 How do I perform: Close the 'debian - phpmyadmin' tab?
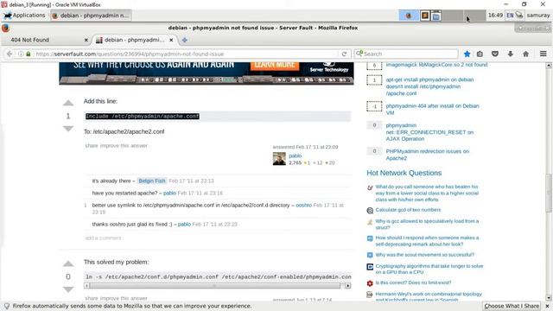pos(171,41)
